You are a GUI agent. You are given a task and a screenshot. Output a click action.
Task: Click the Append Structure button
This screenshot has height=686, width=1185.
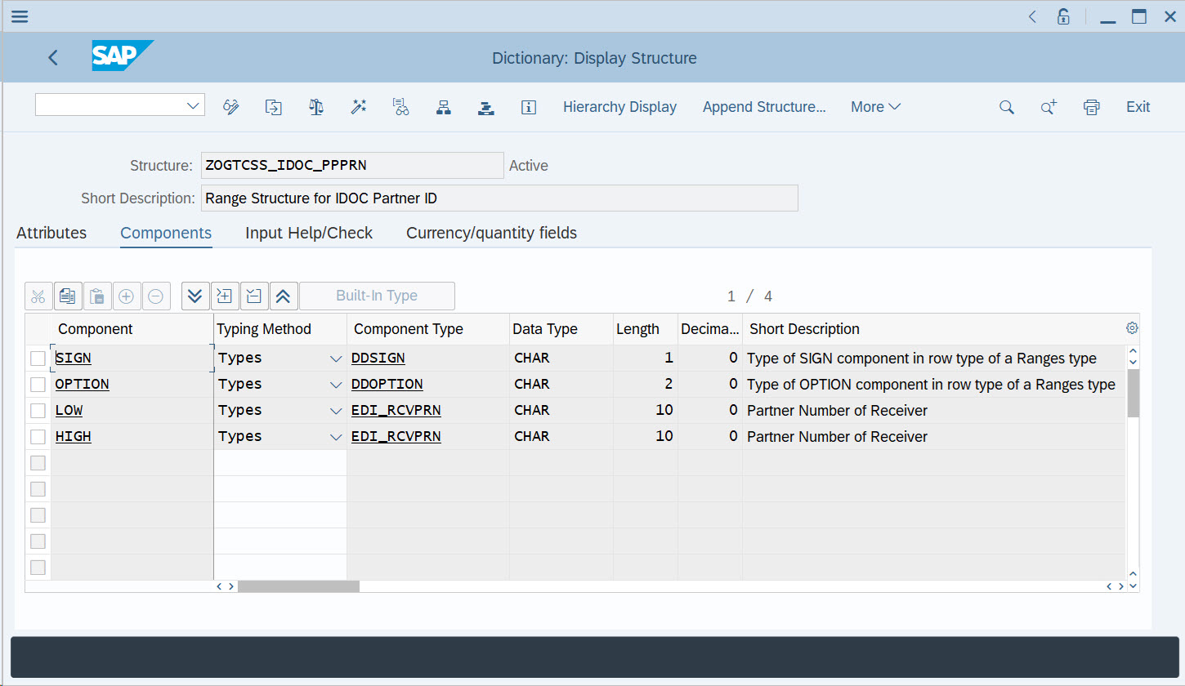[x=764, y=107]
